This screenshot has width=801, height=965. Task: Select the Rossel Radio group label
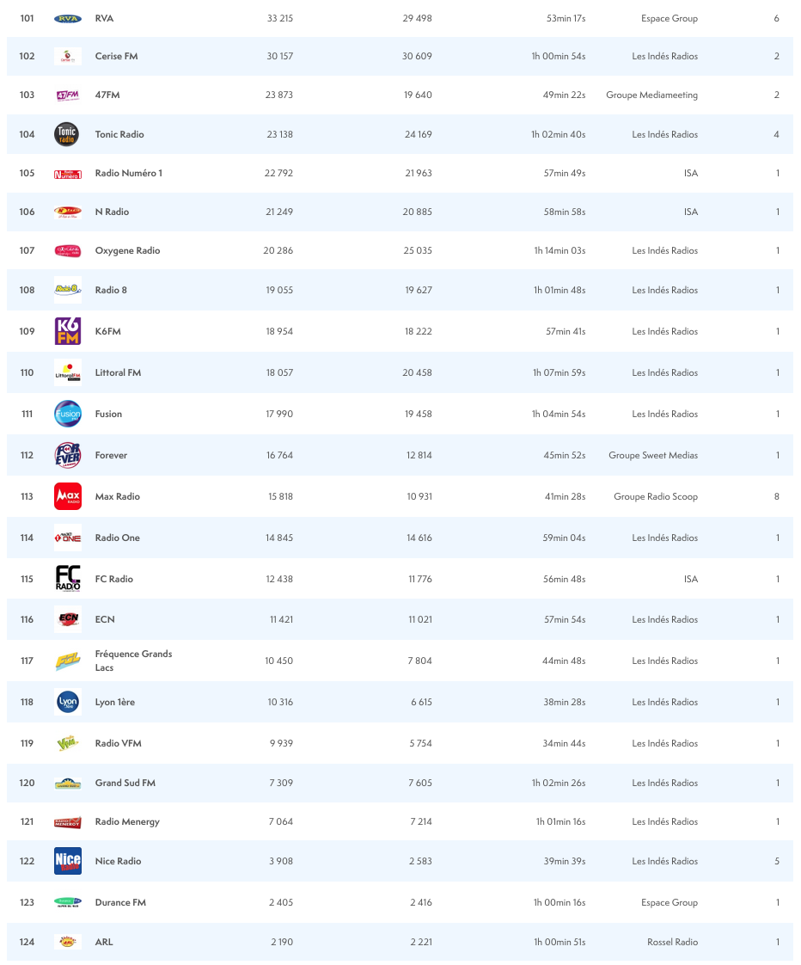click(672, 943)
